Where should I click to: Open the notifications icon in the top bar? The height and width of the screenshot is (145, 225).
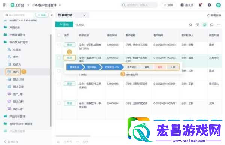coord(200,5)
